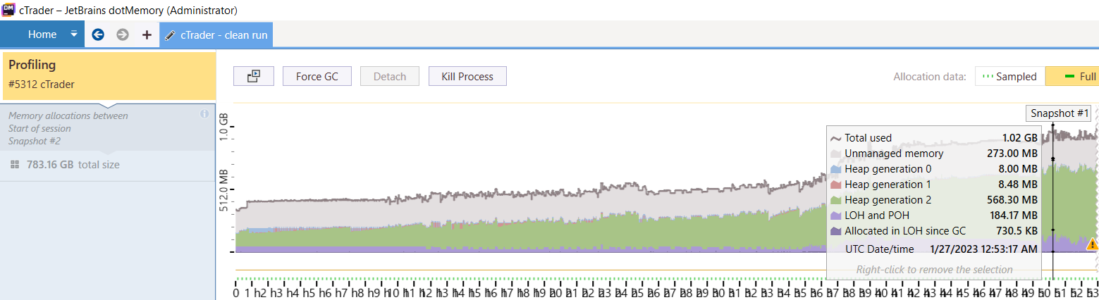
Task: Click Unmanaged memory legend swatch
Action: (x=836, y=154)
